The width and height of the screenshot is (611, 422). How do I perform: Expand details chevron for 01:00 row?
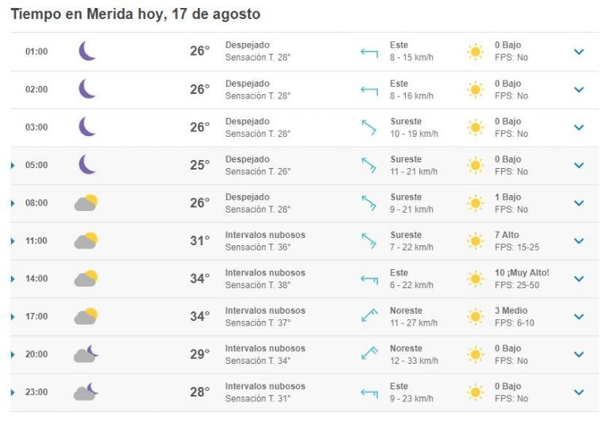click(x=579, y=52)
